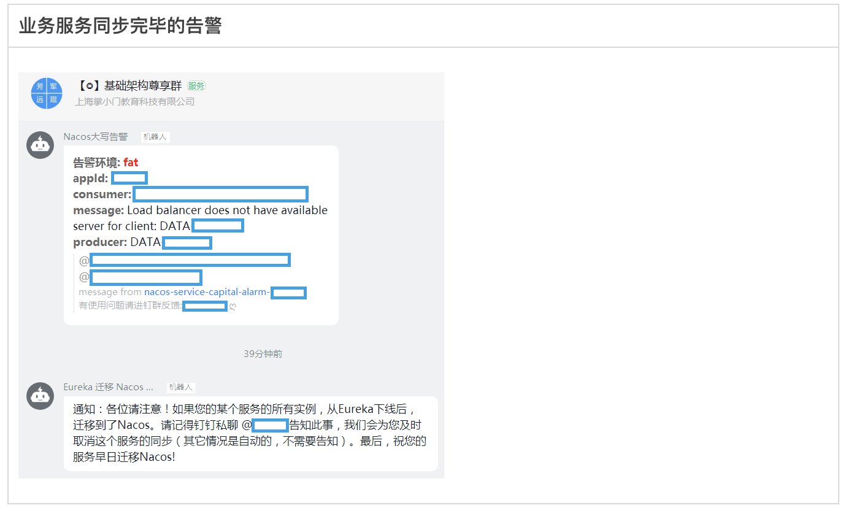Click the 服务早日迁移Nacos! closing line

[x=124, y=457]
